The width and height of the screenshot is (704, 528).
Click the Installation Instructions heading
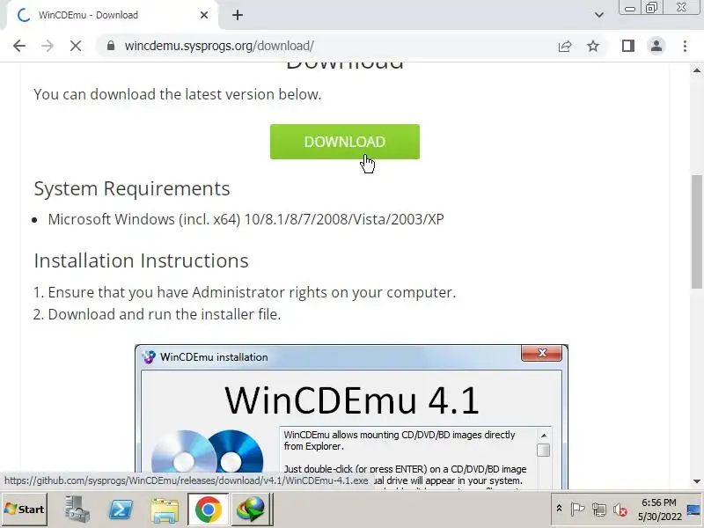point(141,260)
